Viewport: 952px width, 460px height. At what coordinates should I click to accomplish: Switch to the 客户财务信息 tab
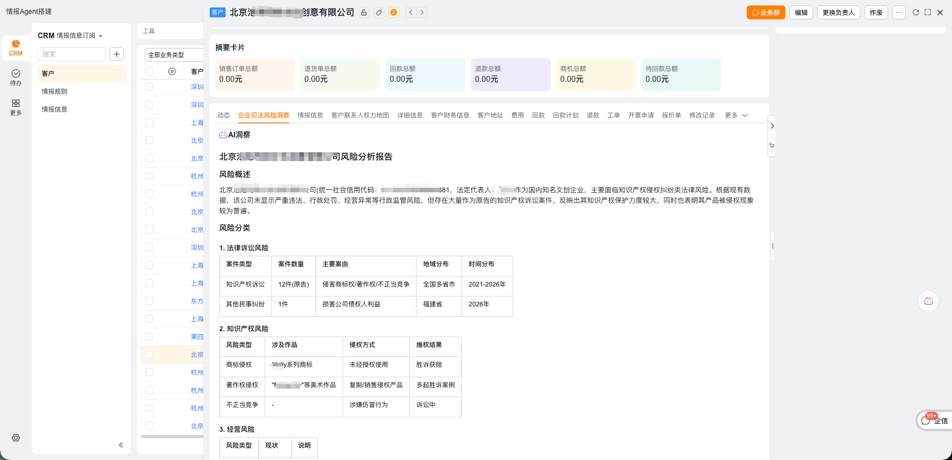pyautogui.click(x=450, y=115)
